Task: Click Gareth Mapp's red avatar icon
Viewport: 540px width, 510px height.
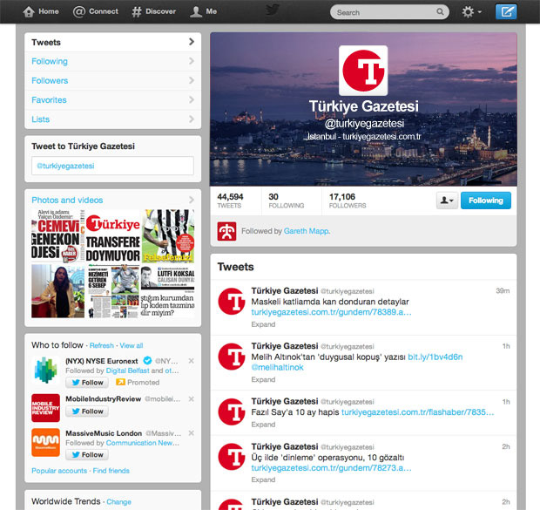Action: 226,231
